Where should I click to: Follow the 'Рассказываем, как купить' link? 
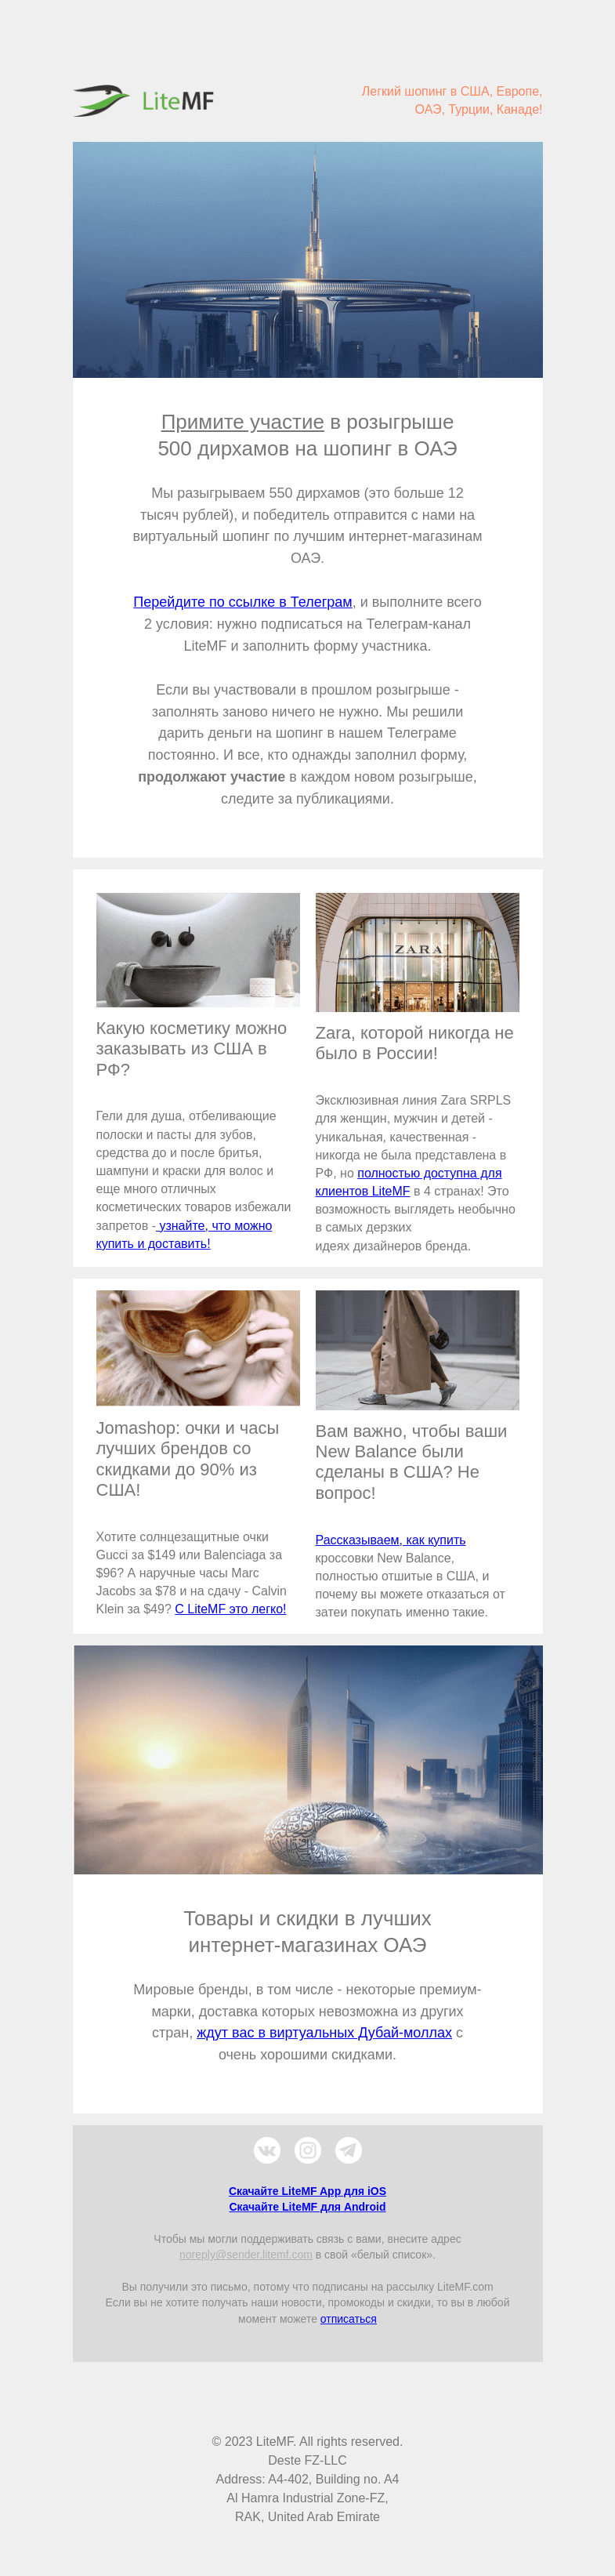pos(390,1540)
